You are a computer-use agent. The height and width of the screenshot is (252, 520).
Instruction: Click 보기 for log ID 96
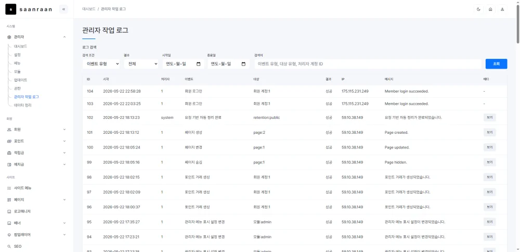[489, 207]
